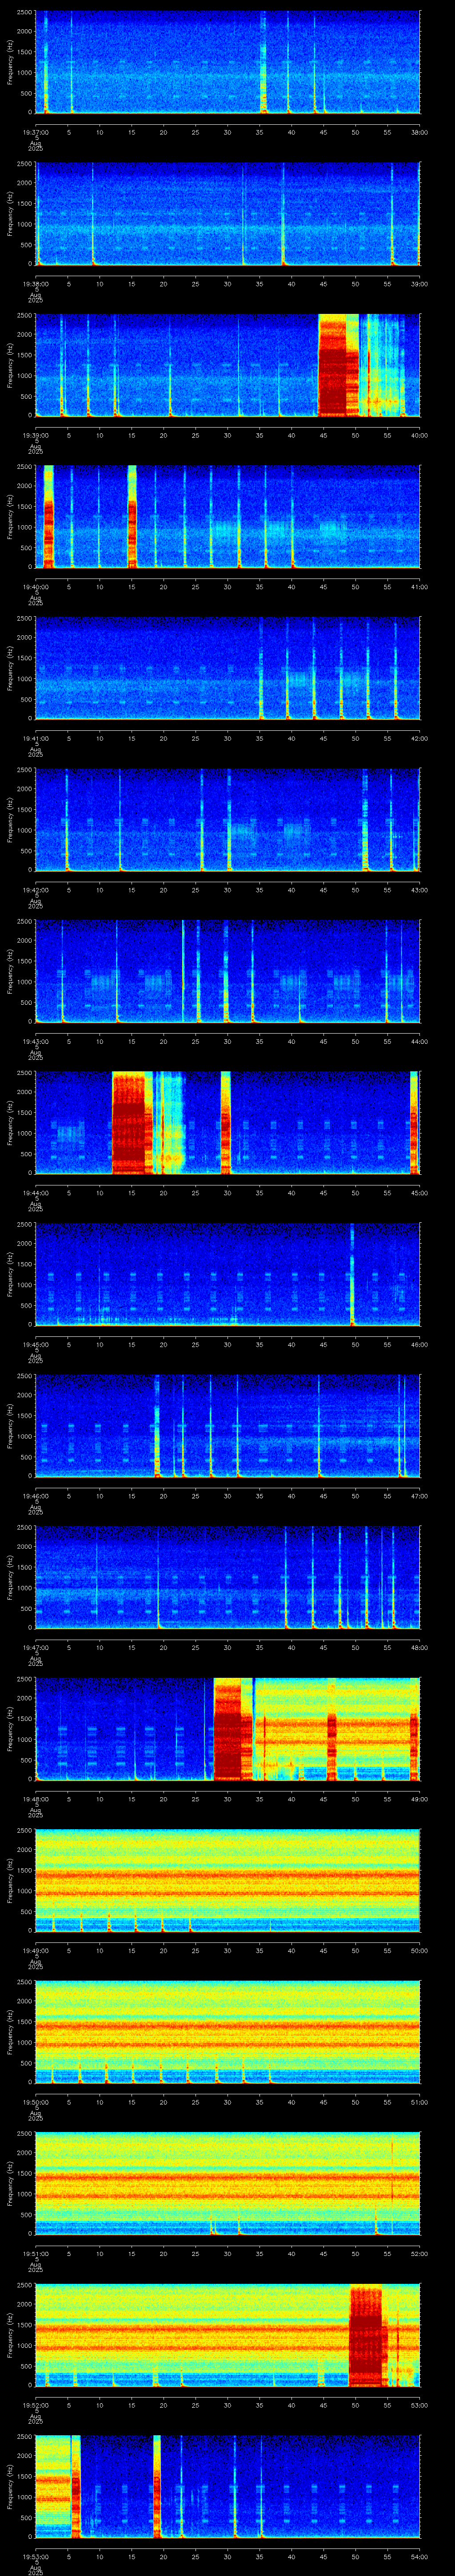Pick the '19:42:00' start time label
Viewport: 455px width, 2576px height.
click(35, 890)
